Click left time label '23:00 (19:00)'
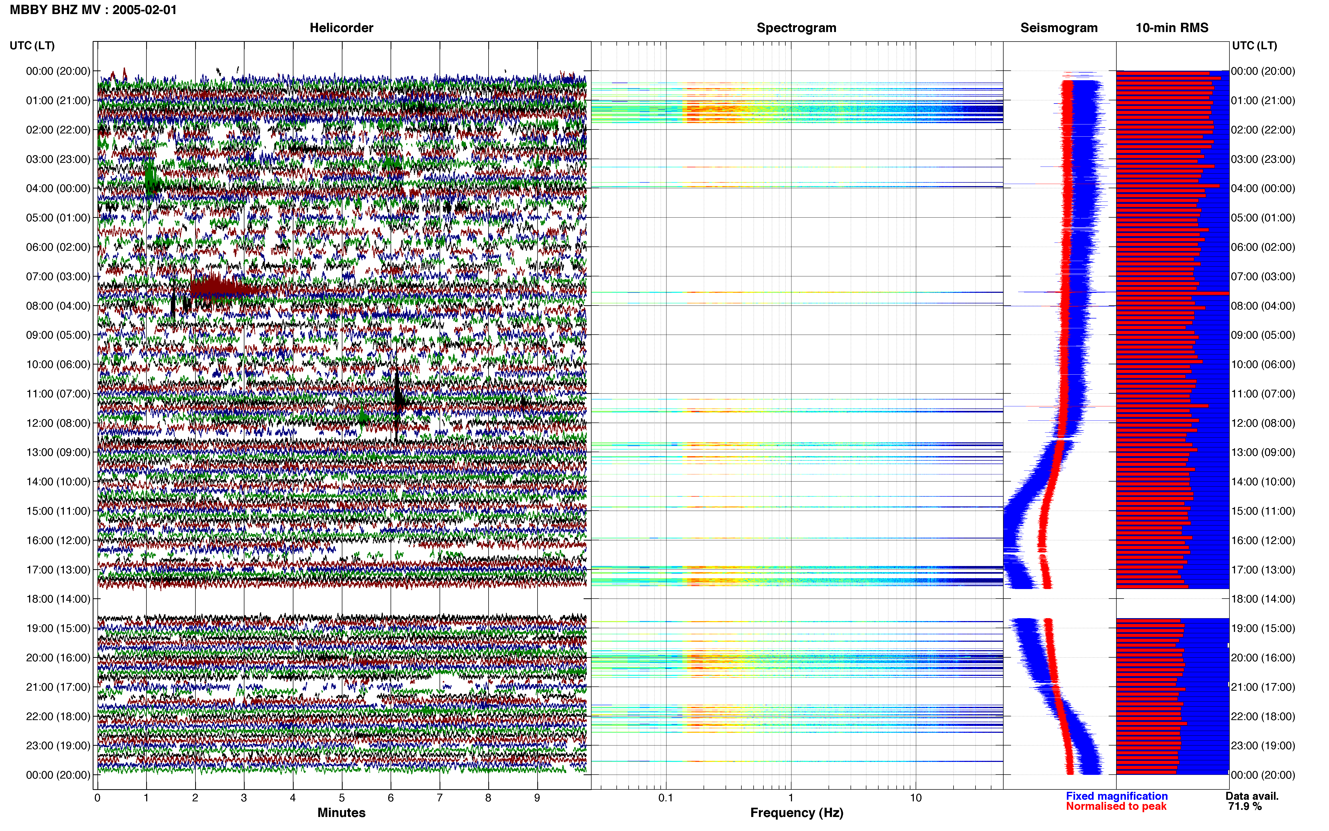The width and height of the screenshot is (1329, 831). 58,746
